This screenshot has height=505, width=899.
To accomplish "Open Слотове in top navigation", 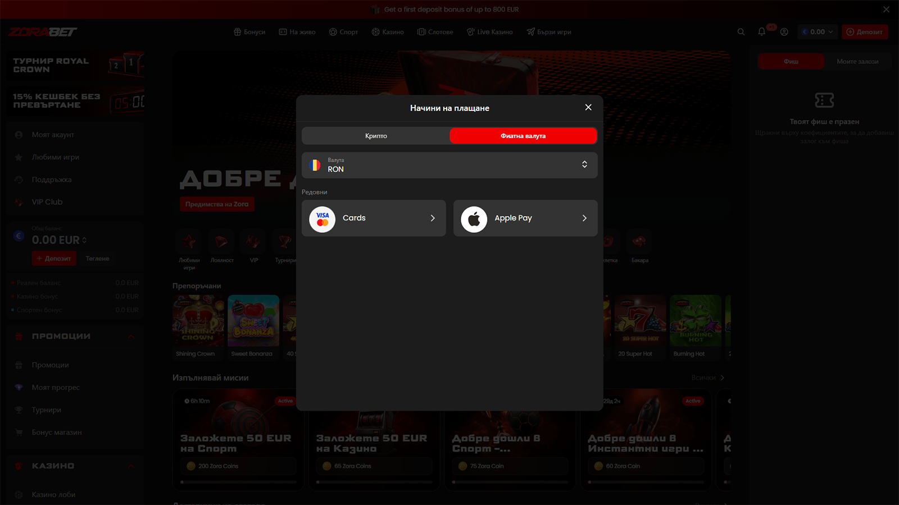I will (x=435, y=32).
